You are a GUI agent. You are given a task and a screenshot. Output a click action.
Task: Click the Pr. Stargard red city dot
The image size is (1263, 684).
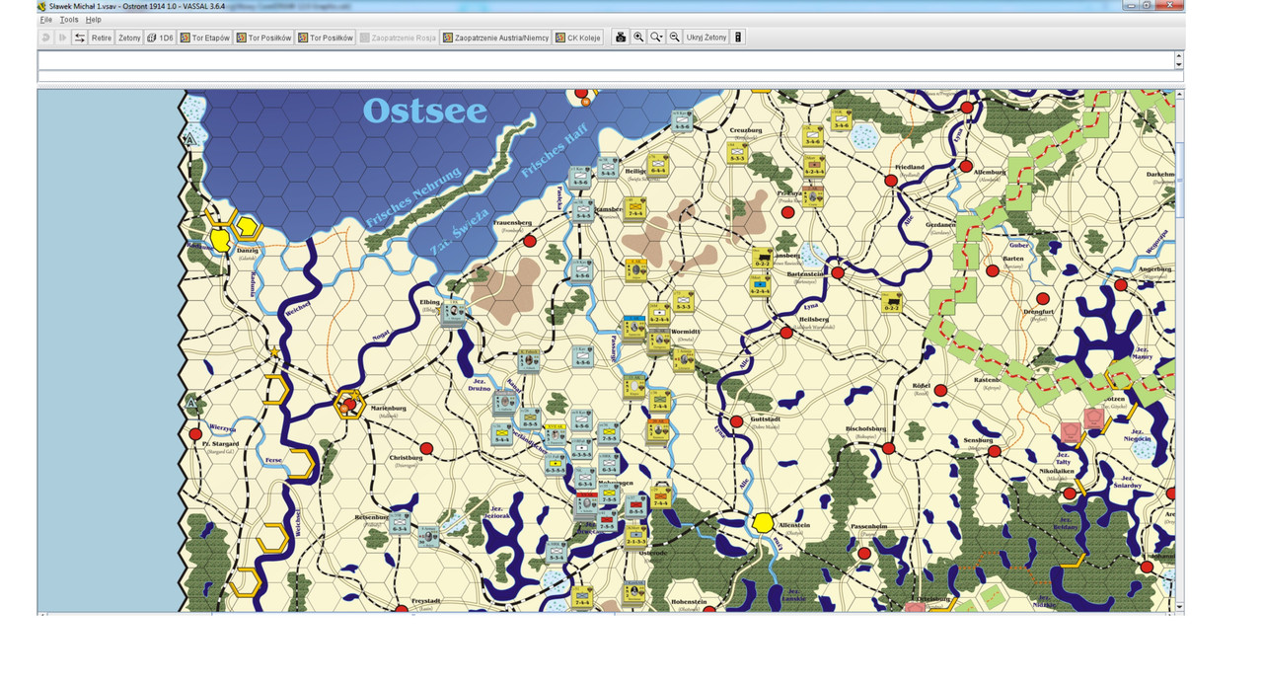click(195, 433)
